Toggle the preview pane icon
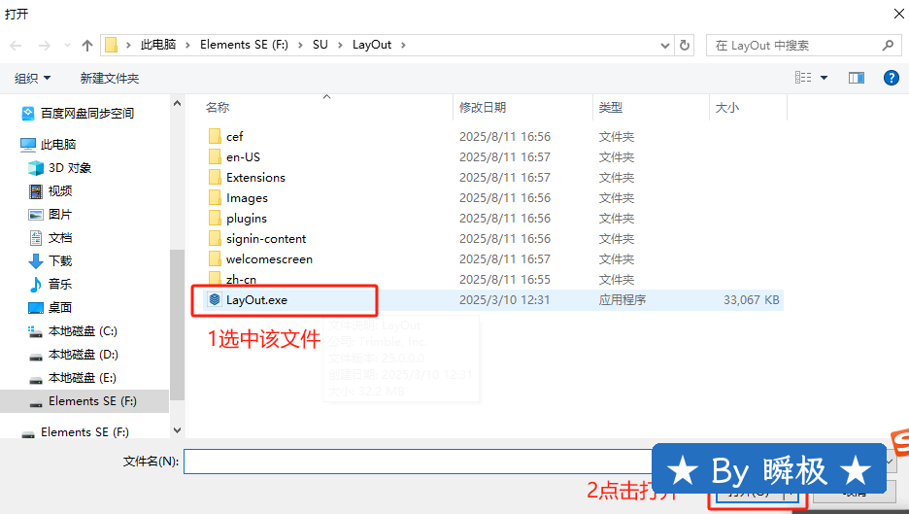Screen dimensions: 909x514 (856, 78)
